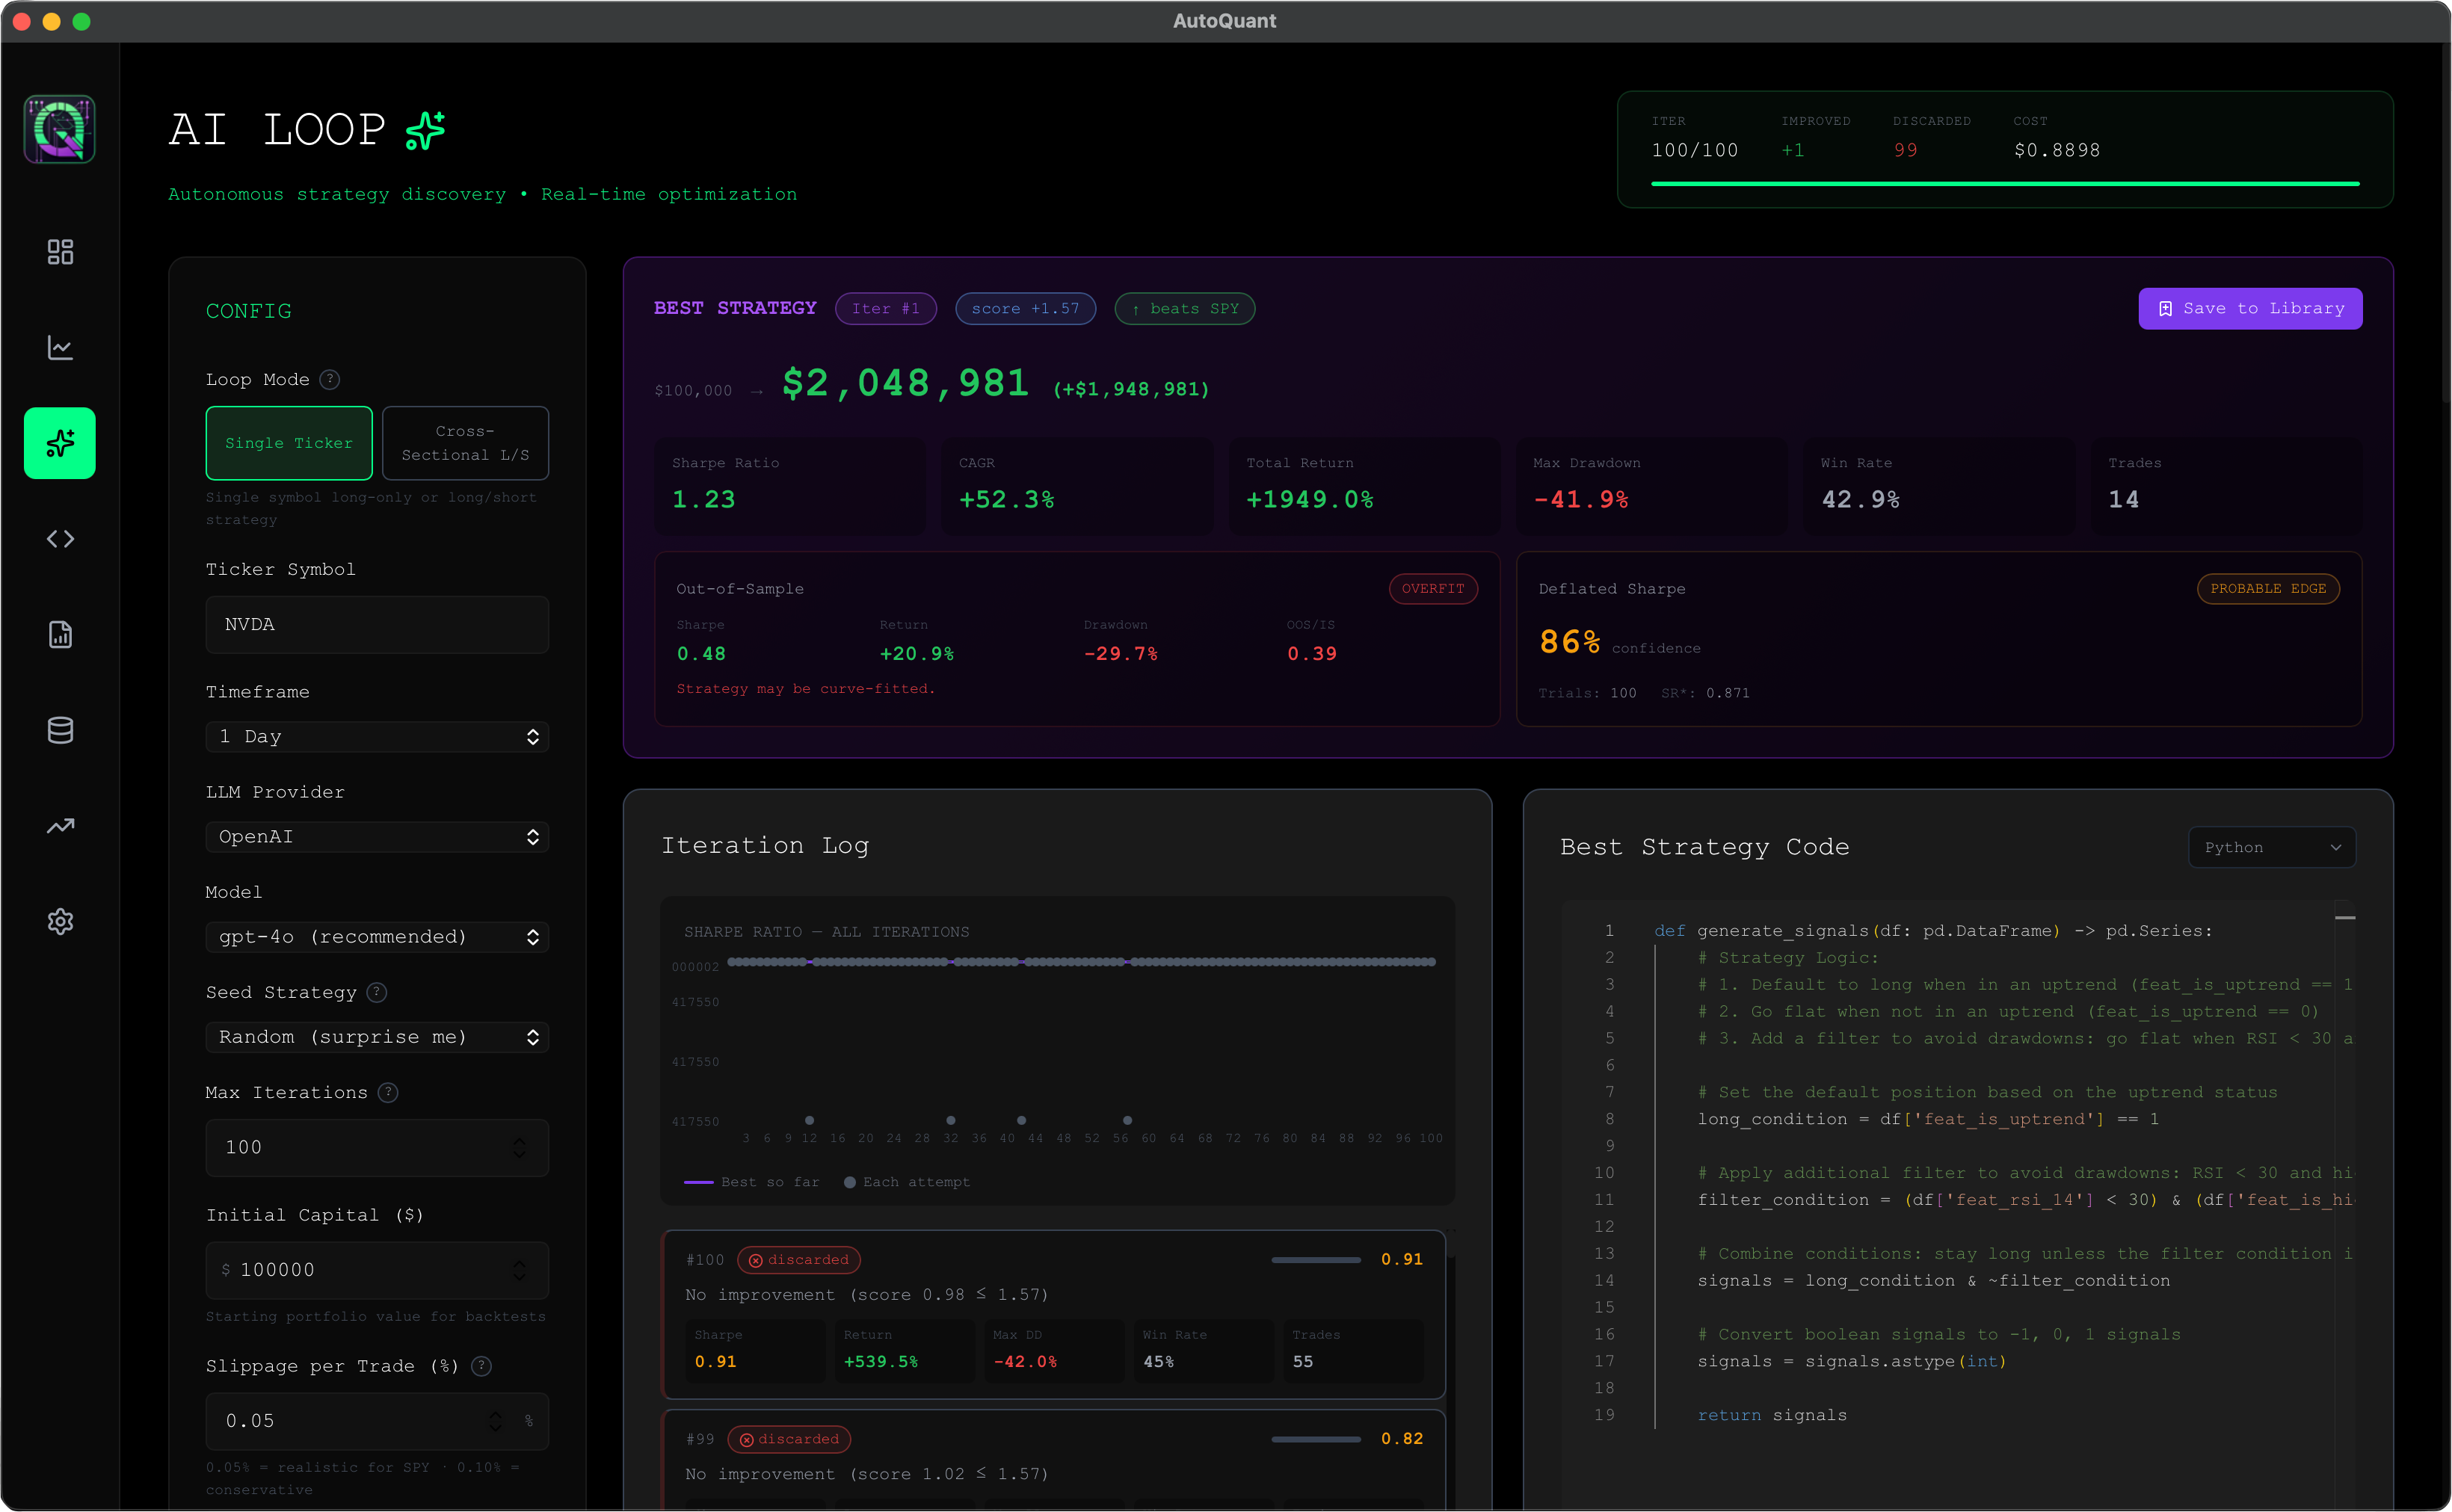Screen dimensions: 2452x1512
Task: Open the settings gear icon in sidebar
Action: 60,921
